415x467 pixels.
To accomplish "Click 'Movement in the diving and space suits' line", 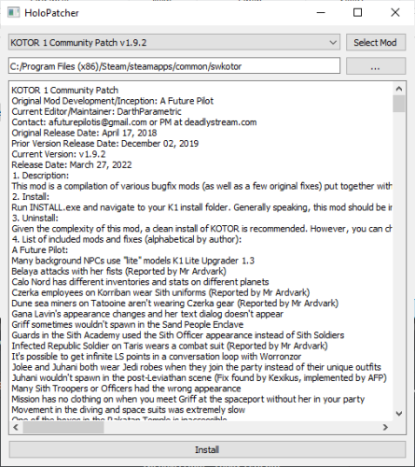I will (x=129, y=410).
